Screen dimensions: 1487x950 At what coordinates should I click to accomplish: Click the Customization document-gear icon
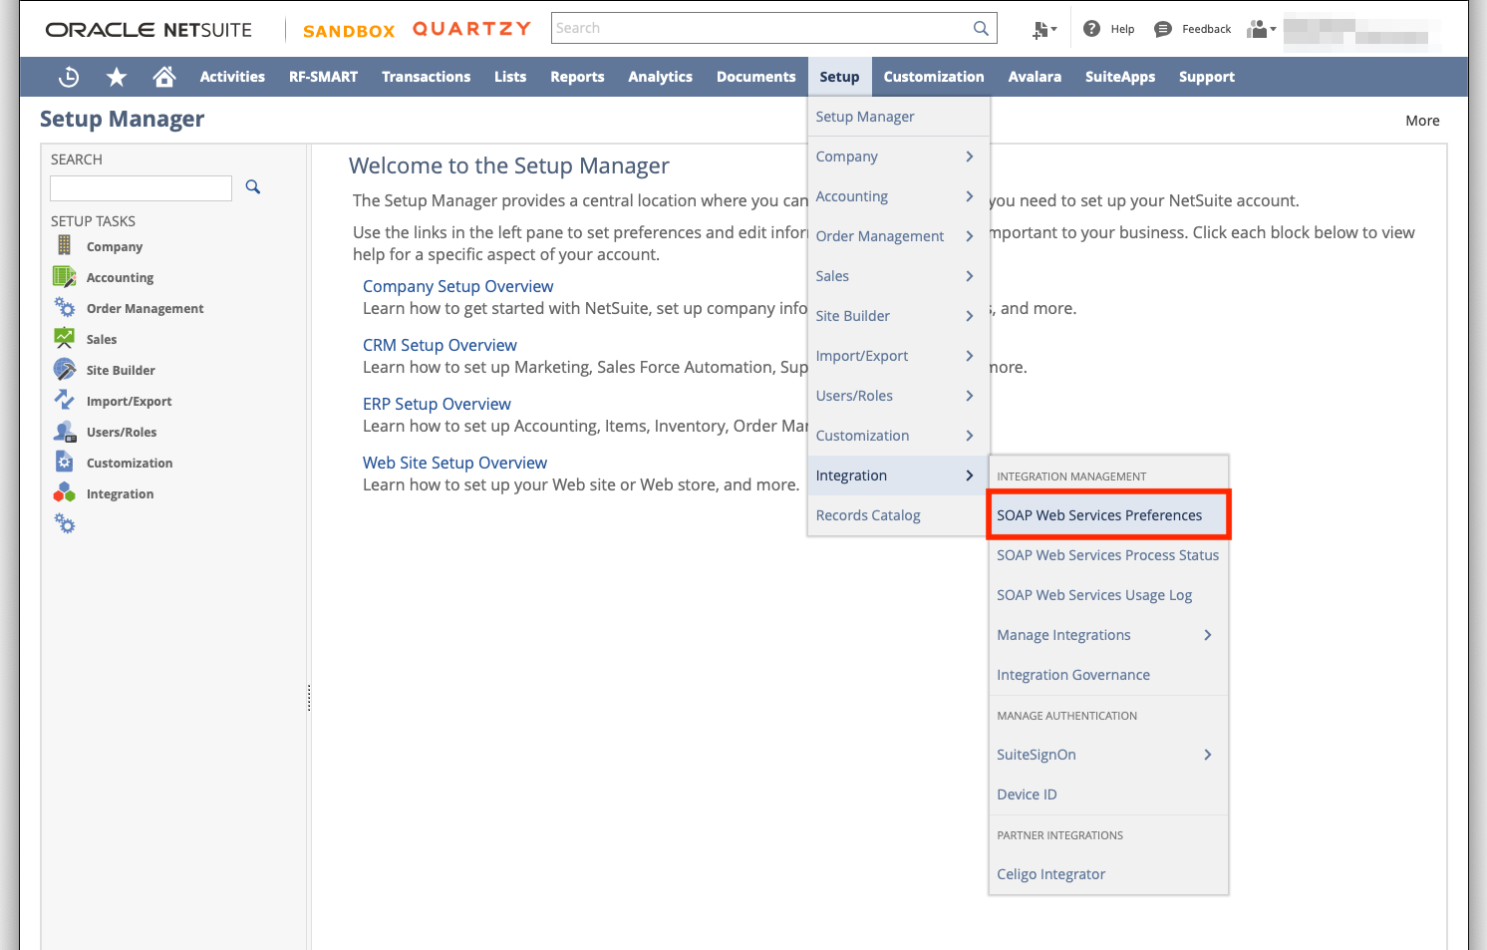64,462
